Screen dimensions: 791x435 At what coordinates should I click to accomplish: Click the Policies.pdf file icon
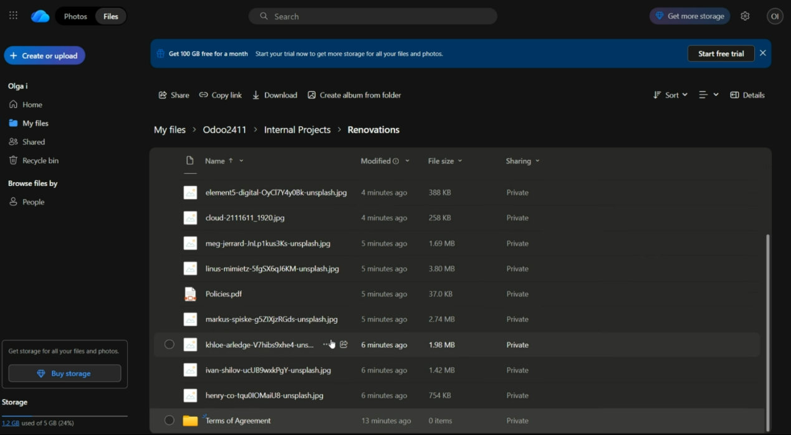[190, 294]
